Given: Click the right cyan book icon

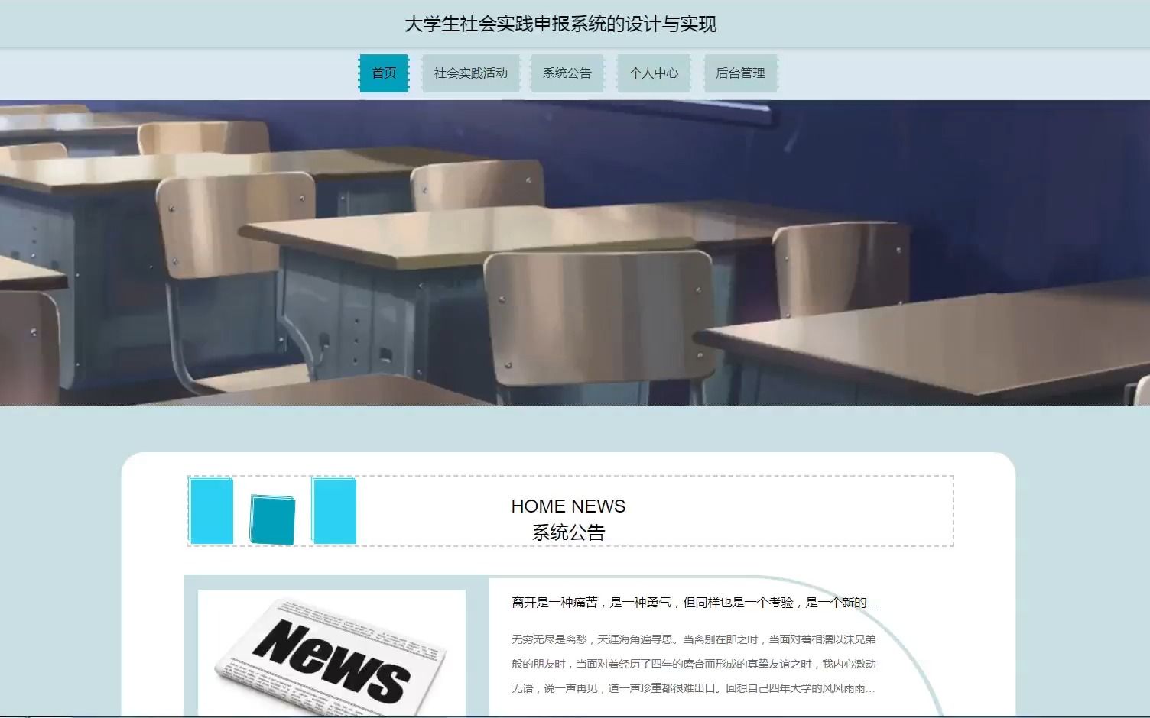Looking at the screenshot, I should point(333,512).
